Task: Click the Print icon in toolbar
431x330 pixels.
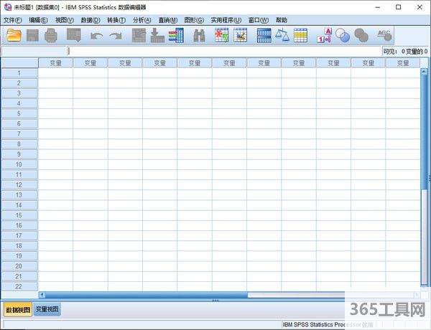Action: click(x=51, y=35)
